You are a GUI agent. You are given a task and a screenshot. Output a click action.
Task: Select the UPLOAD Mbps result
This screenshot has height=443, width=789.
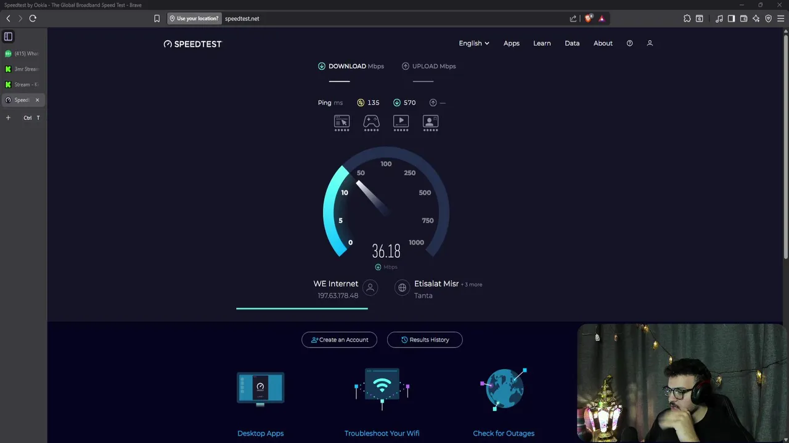[x=429, y=66]
